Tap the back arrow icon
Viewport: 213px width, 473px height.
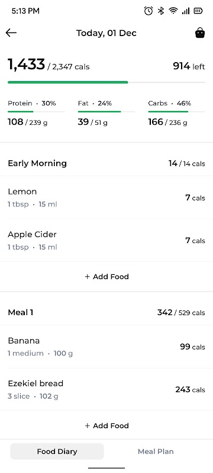(x=11, y=33)
